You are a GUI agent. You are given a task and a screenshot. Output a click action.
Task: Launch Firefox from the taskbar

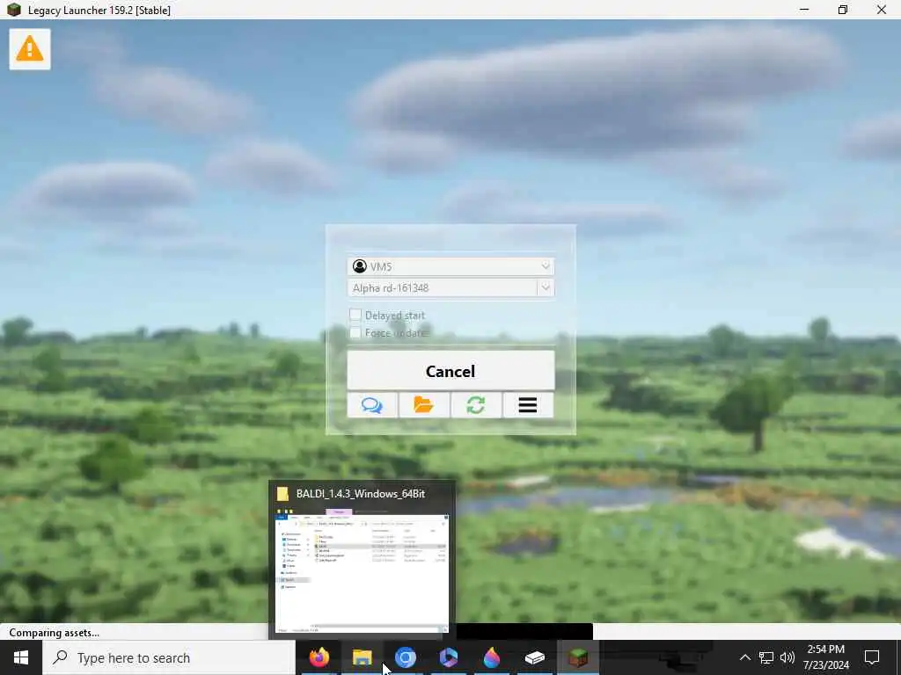[x=319, y=657]
